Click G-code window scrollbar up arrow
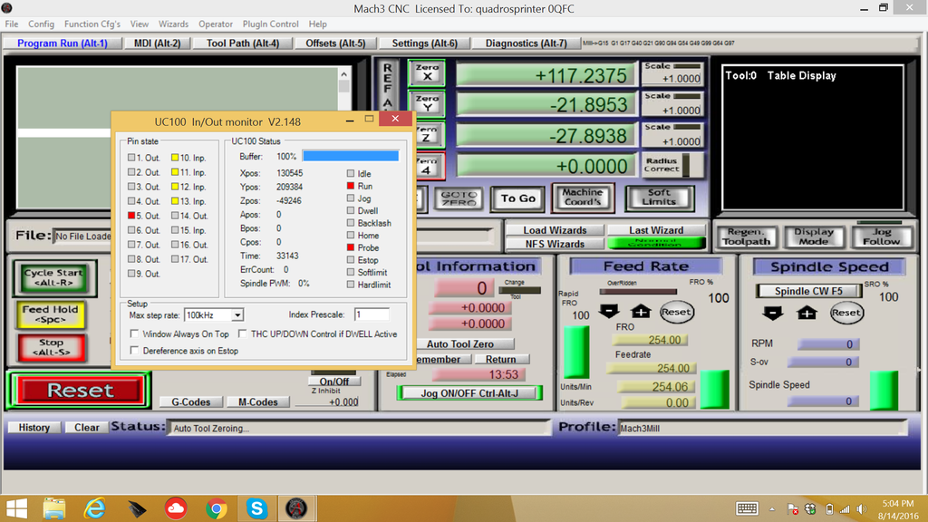Image resolution: width=928 pixels, height=522 pixels. point(343,74)
